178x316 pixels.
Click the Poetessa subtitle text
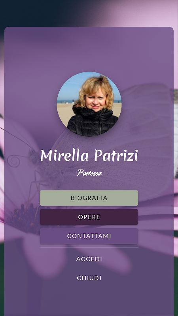89,173
